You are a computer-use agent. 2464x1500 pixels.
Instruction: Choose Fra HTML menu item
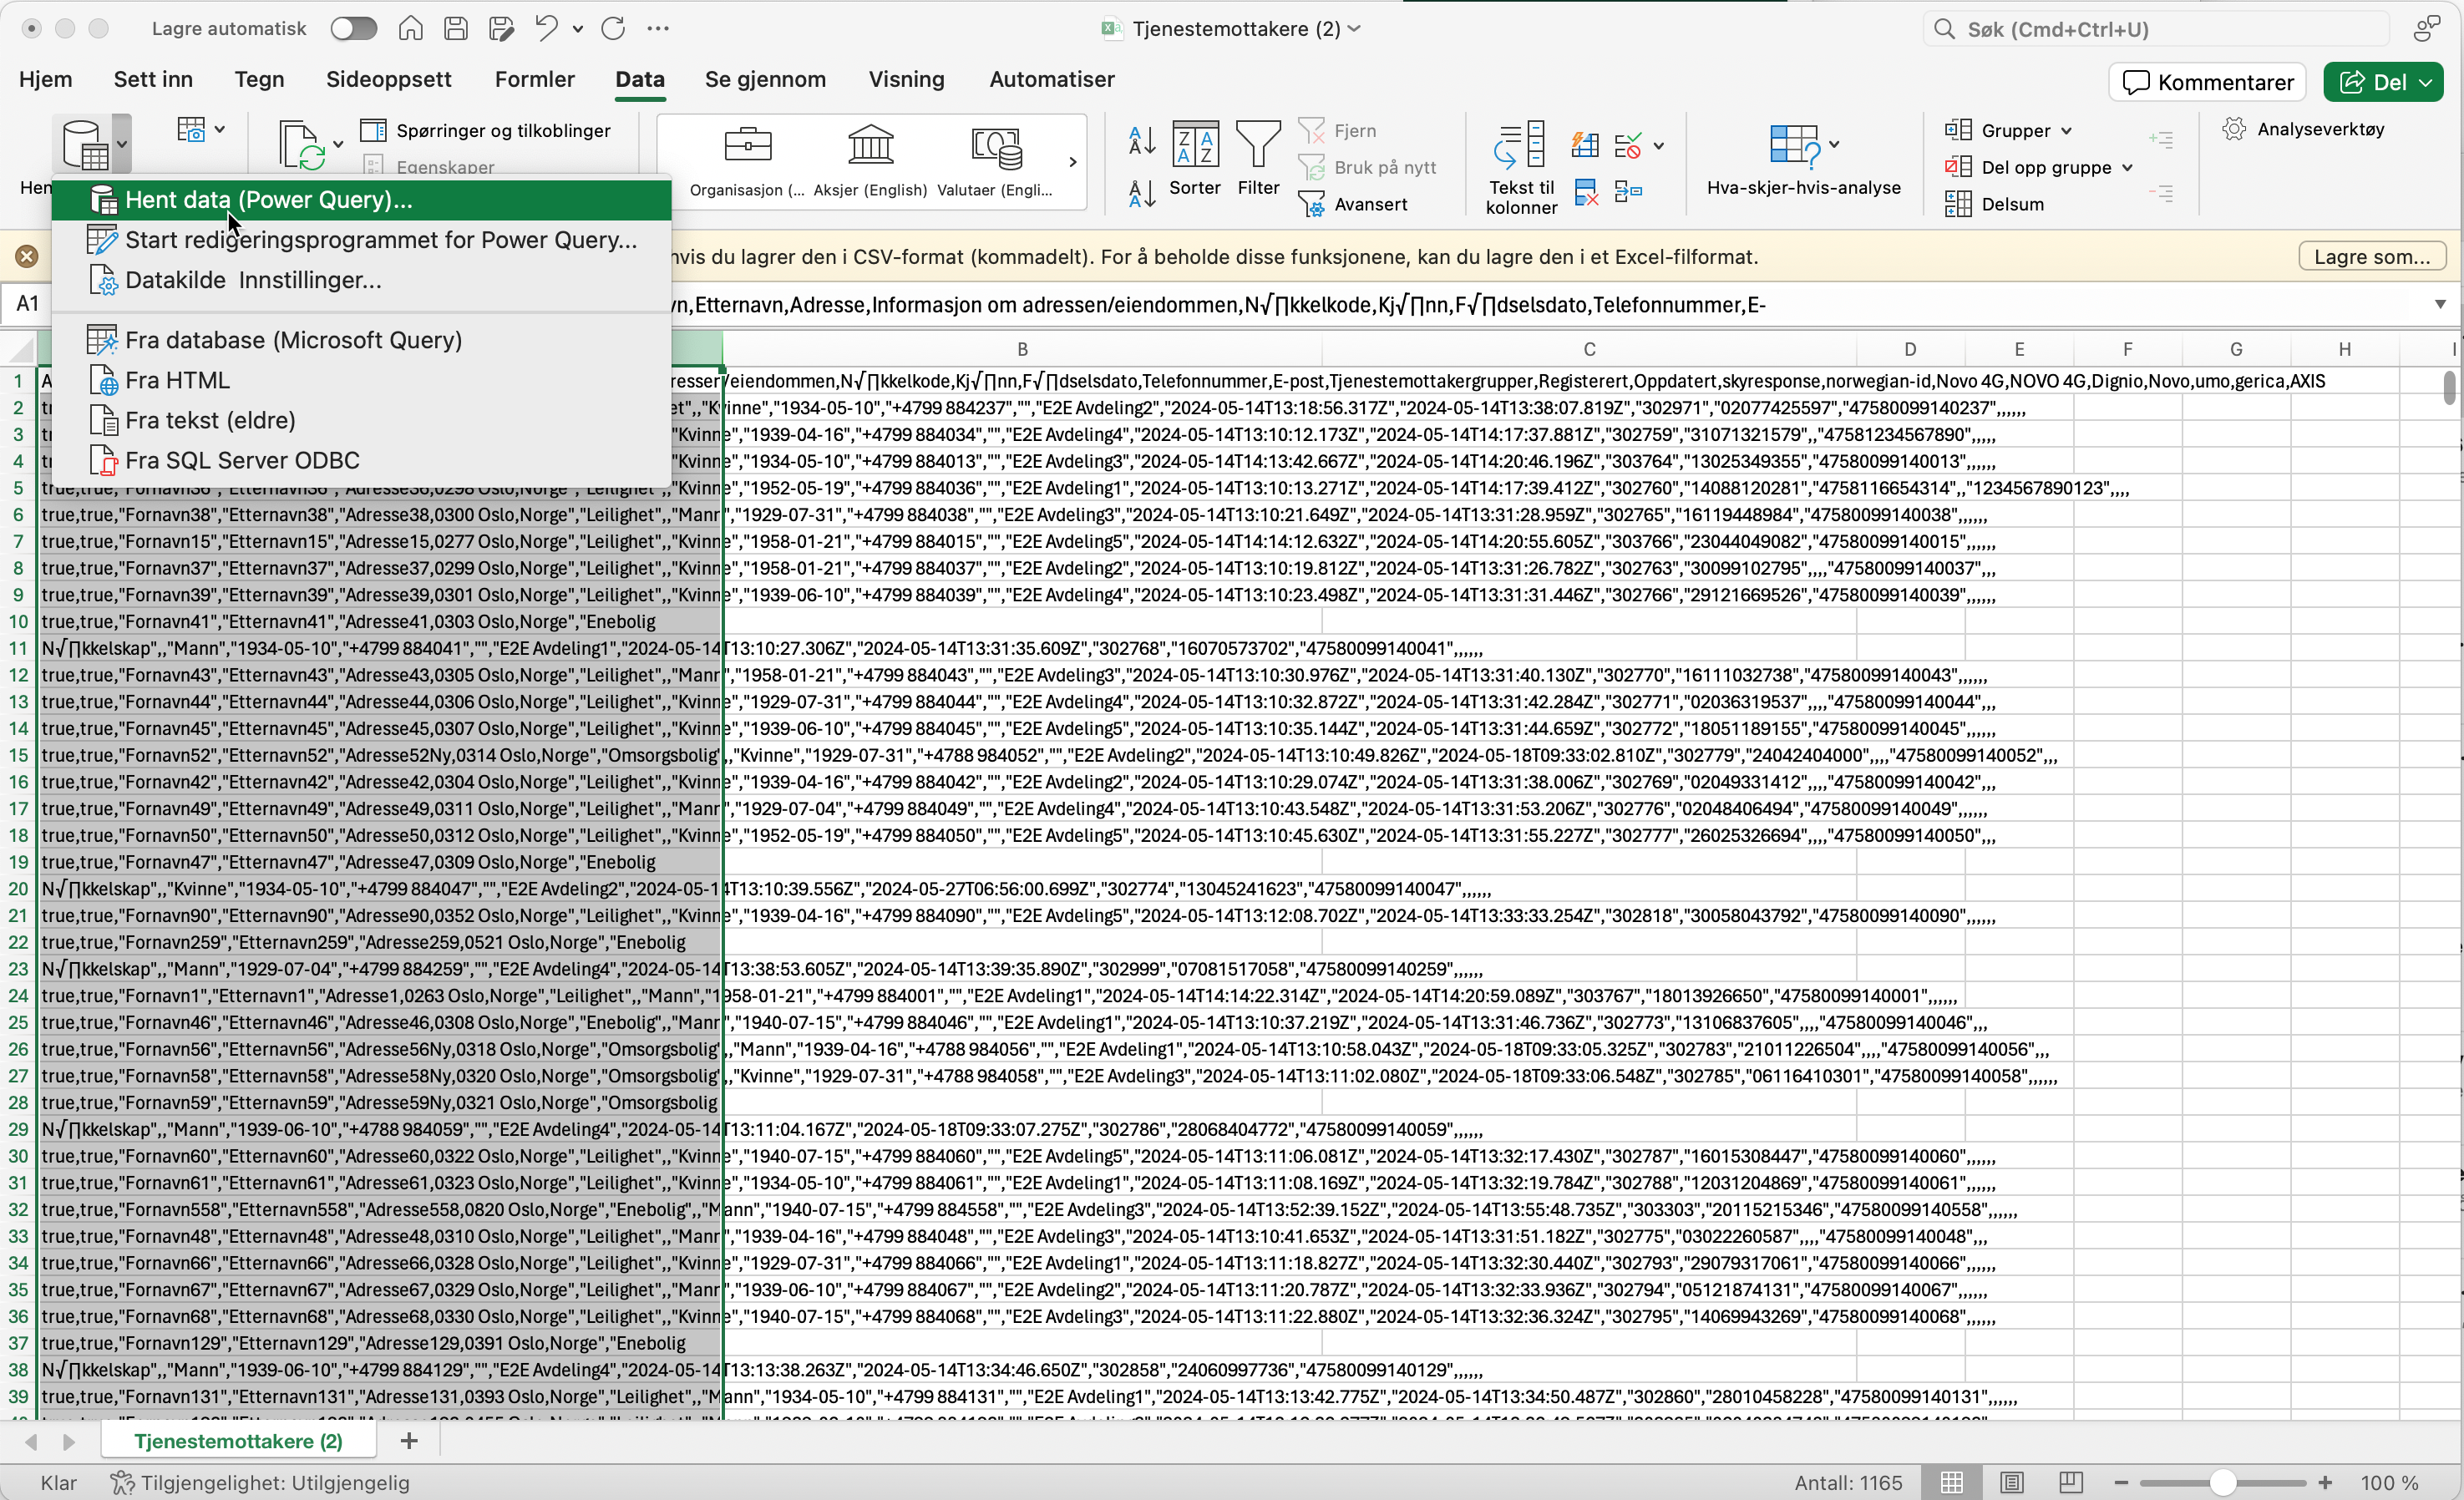pos(362,380)
